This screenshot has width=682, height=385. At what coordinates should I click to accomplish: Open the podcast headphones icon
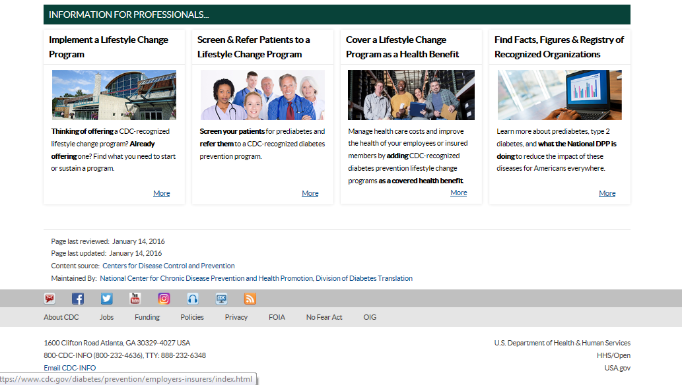pos(193,299)
